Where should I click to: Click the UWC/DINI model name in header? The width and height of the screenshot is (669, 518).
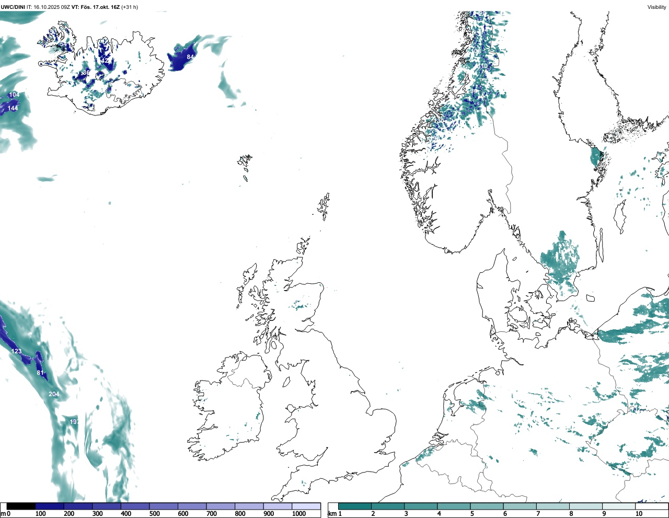pyautogui.click(x=13, y=7)
